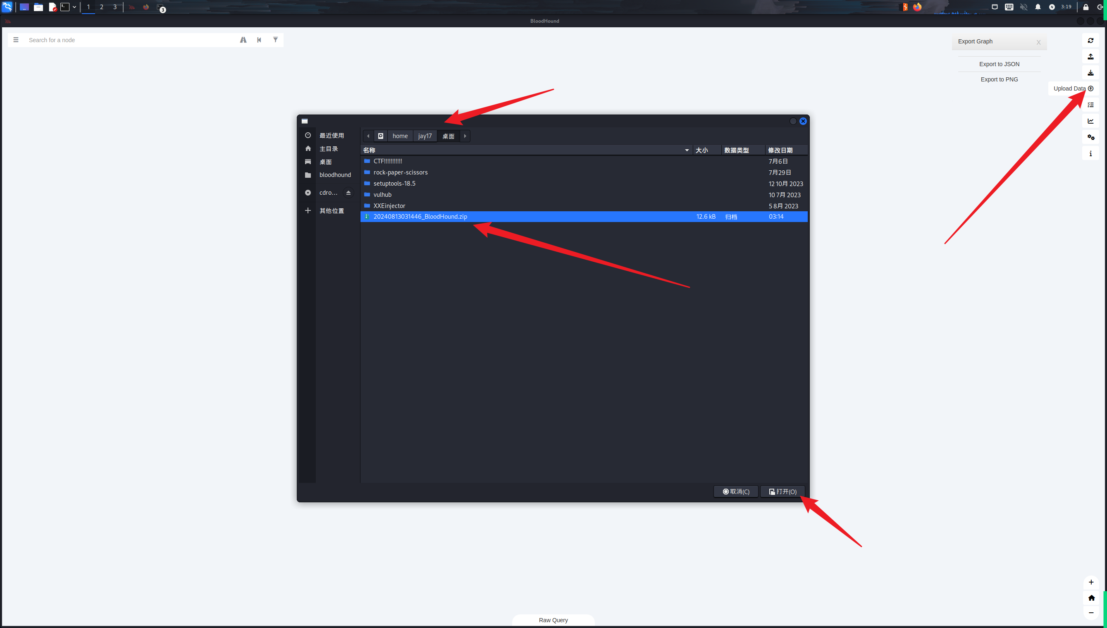Zoom out with the minus icon
Viewport: 1107px width, 628px height.
tap(1091, 613)
